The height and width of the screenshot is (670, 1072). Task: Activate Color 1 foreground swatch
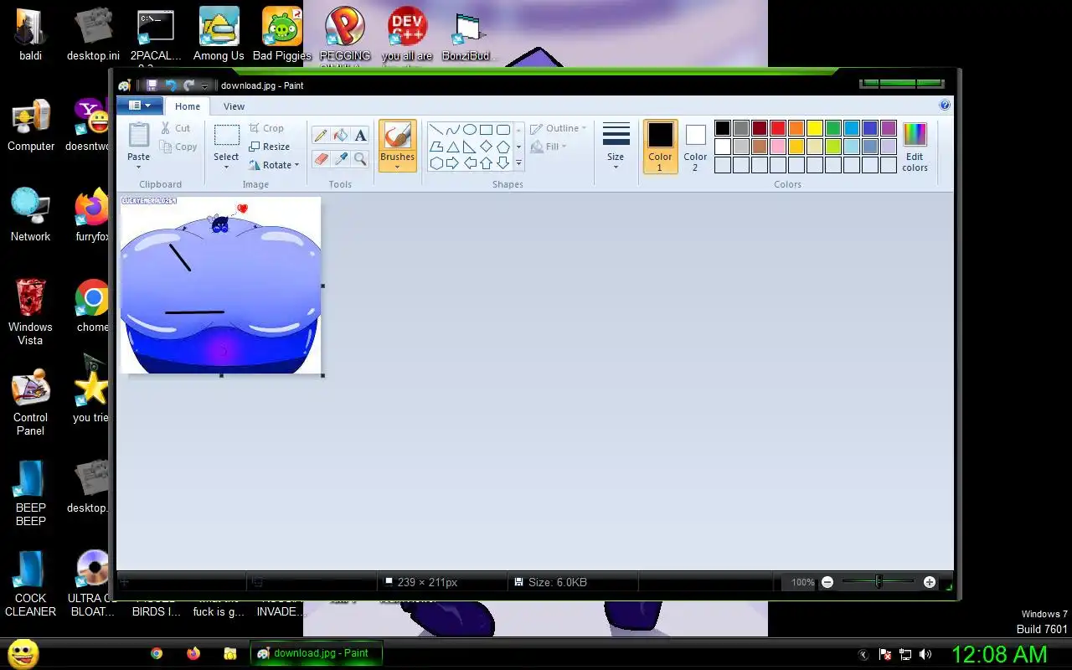(x=660, y=147)
